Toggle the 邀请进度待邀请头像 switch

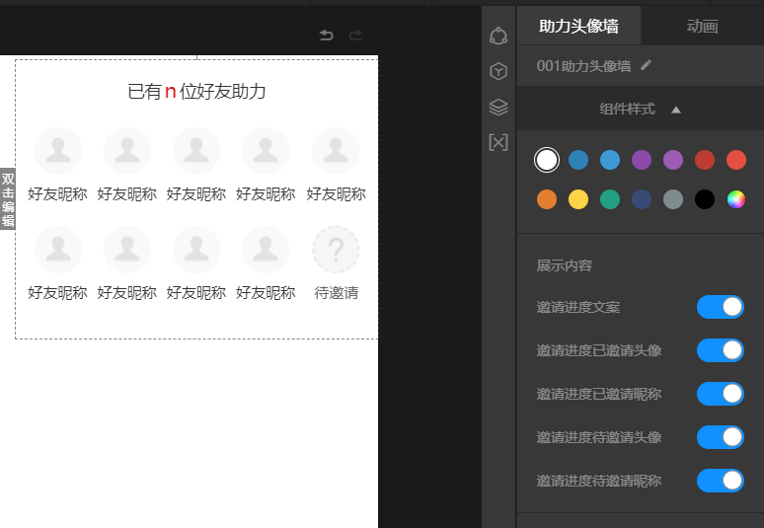coord(721,437)
